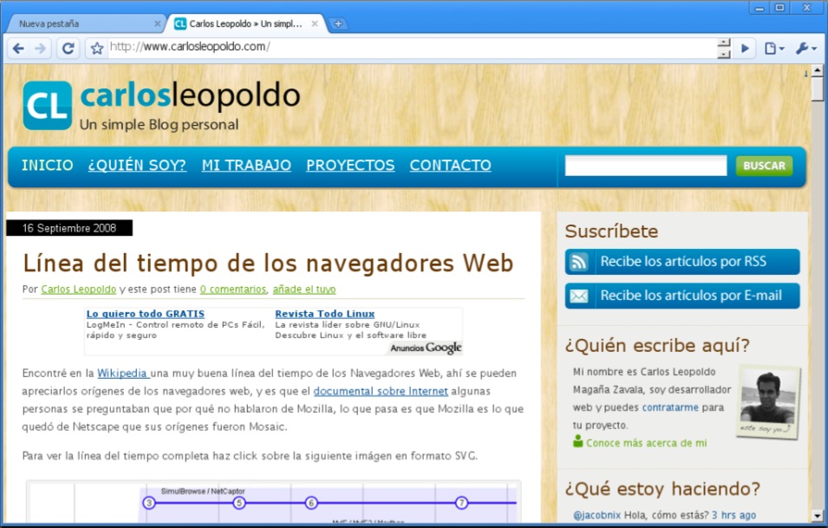828x528 pixels.
Task: Click the envelope e-mail icon
Action: coord(579,297)
